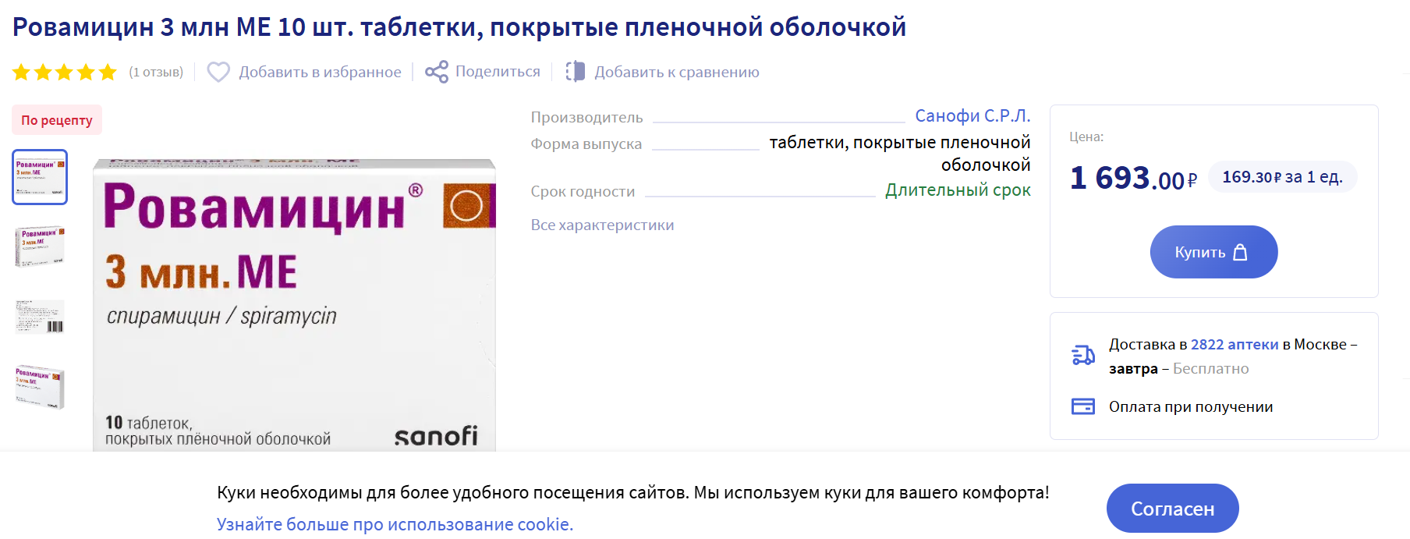Click the share icon
This screenshot has height=539, width=1410.
click(x=437, y=72)
